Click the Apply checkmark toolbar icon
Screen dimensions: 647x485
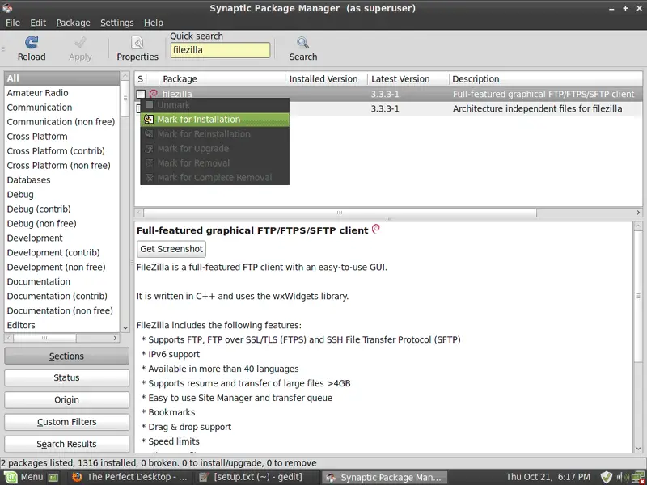[80, 43]
